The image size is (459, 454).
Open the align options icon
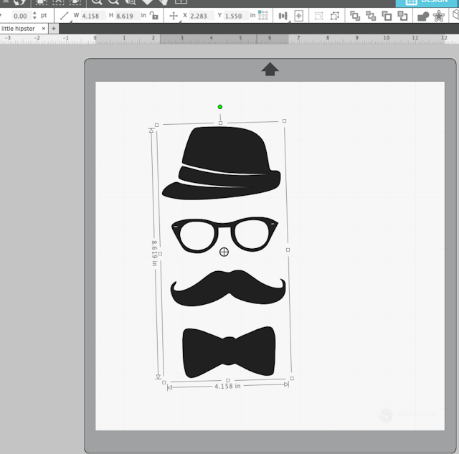click(283, 16)
